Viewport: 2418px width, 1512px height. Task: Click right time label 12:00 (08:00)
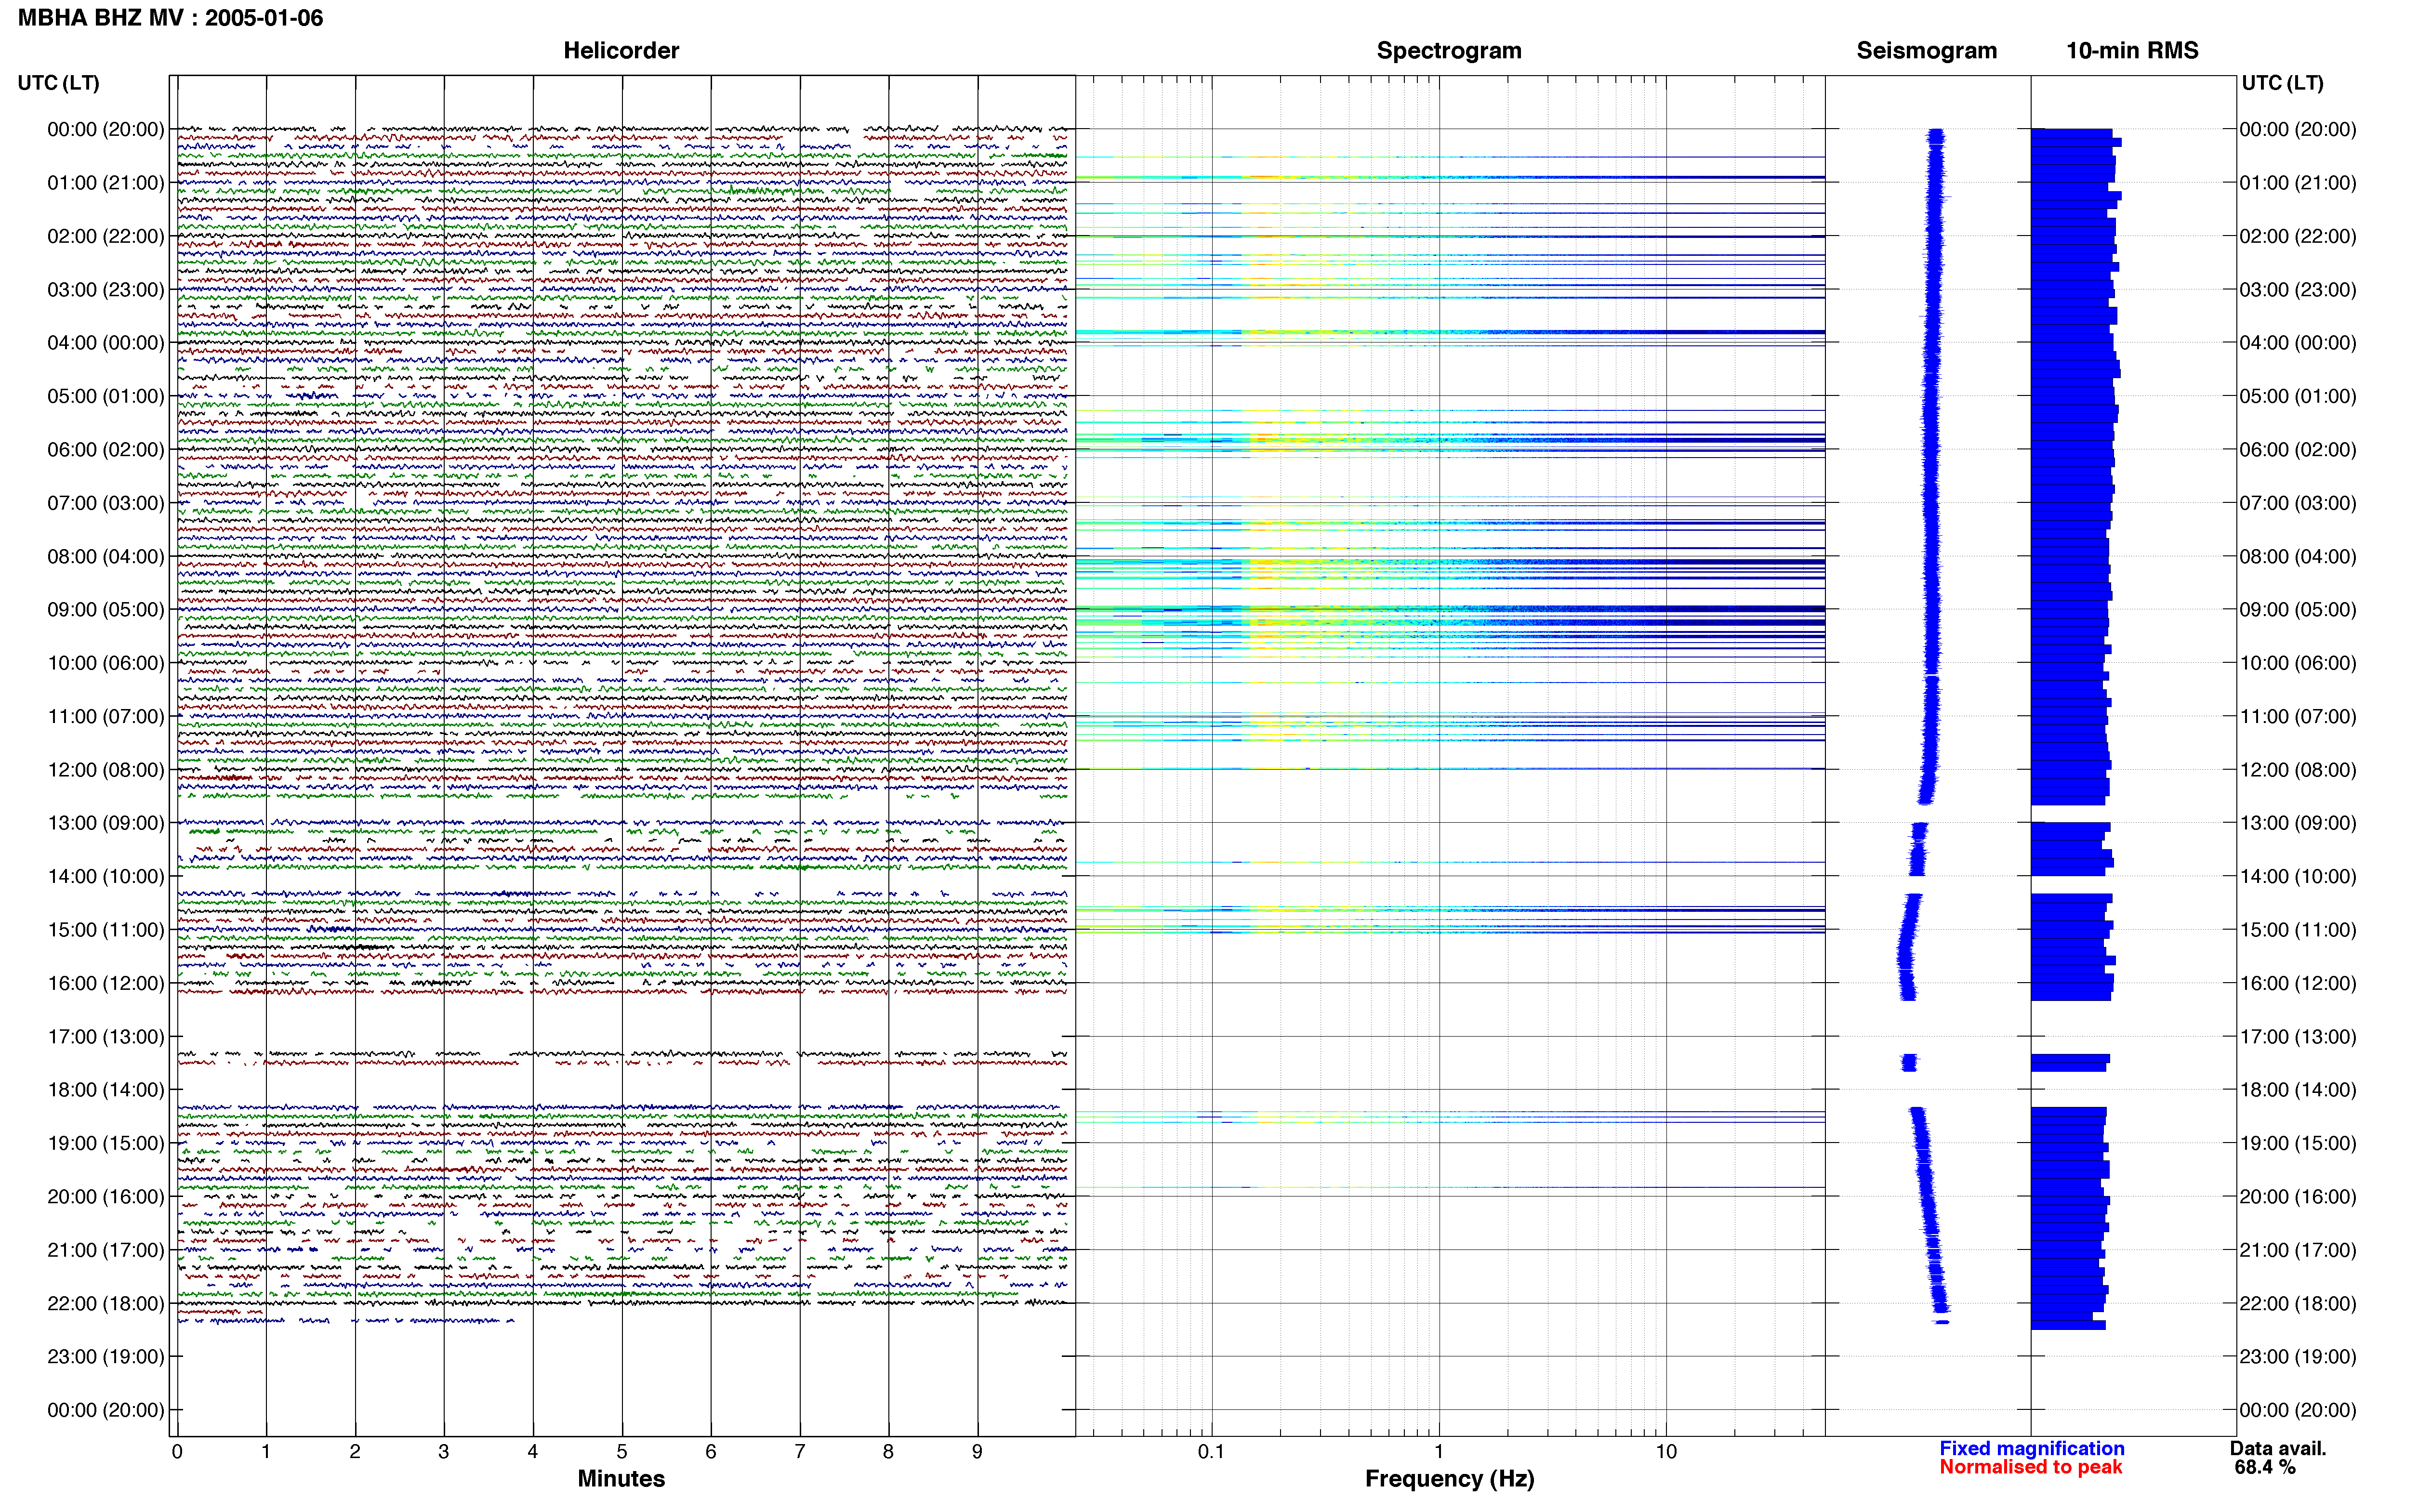(2298, 770)
